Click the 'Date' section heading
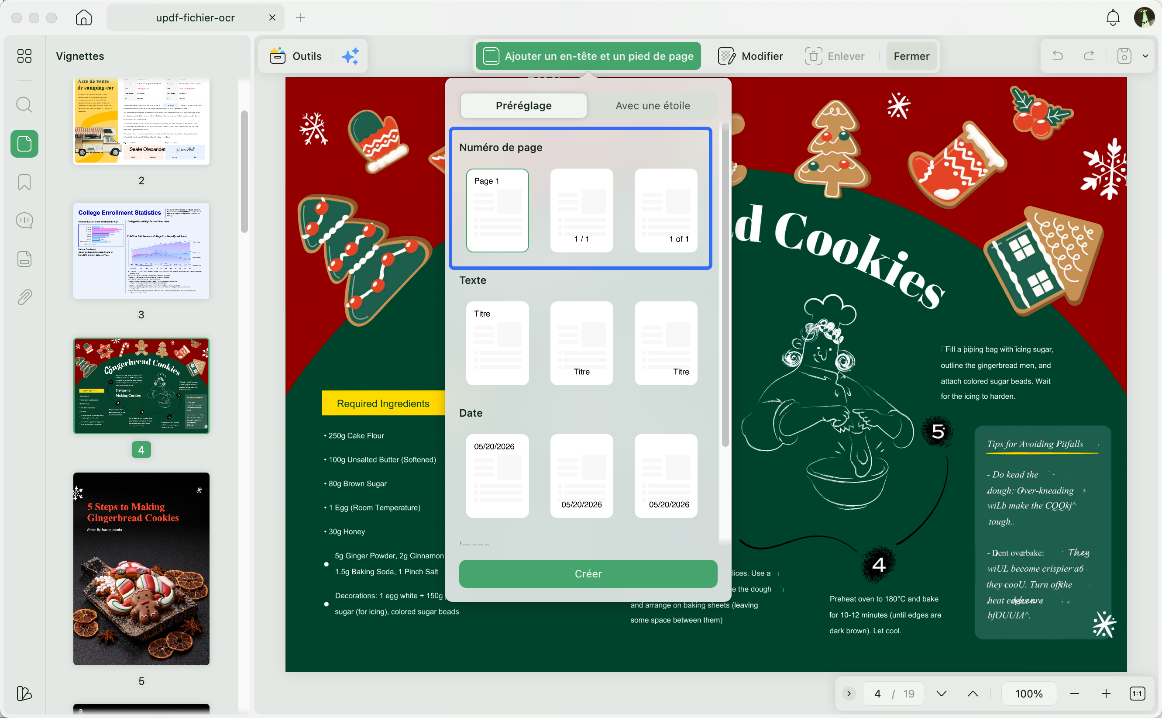 point(471,413)
